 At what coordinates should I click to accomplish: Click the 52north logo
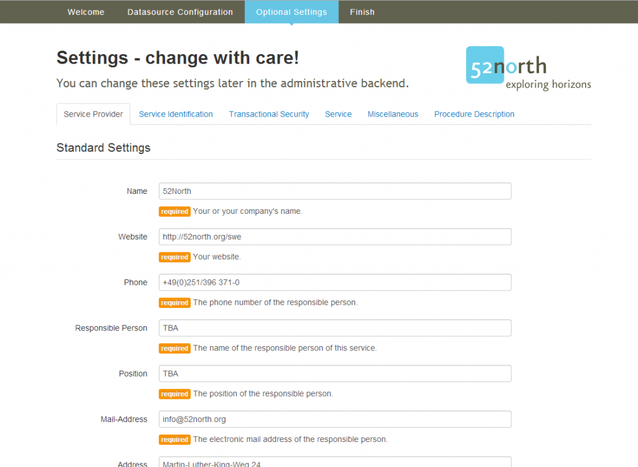[x=528, y=68]
